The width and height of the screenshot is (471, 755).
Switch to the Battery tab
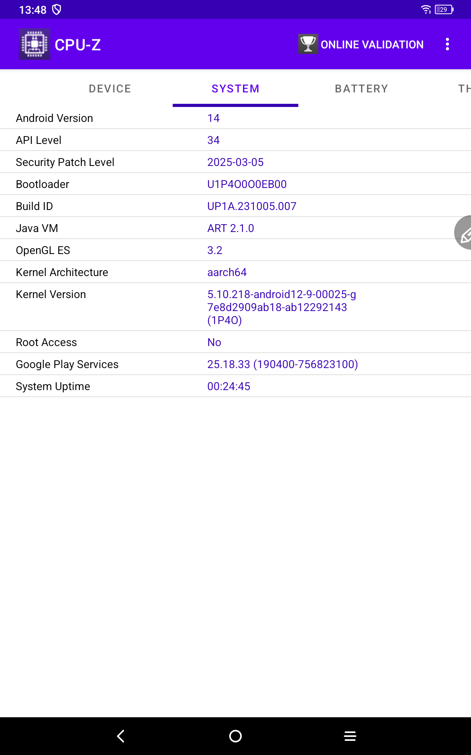[x=361, y=89]
